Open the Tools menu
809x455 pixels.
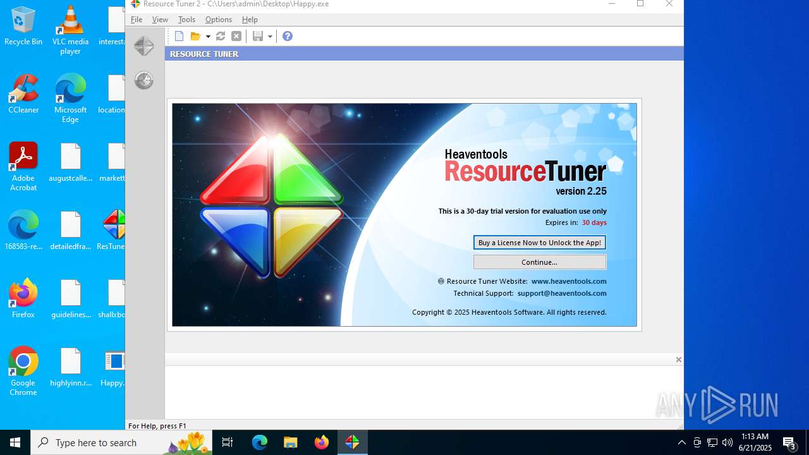pos(186,20)
